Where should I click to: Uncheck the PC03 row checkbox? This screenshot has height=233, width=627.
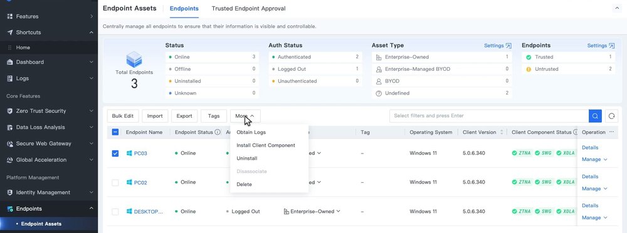tap(115, 153)
